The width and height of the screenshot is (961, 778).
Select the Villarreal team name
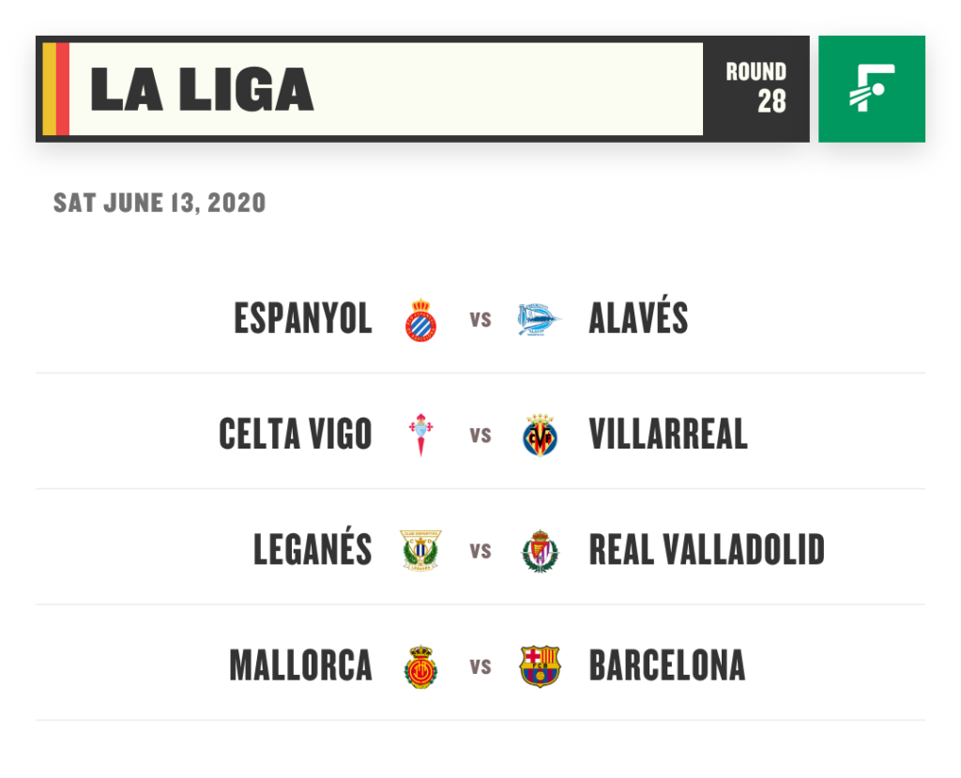click(x=668, y=435)
